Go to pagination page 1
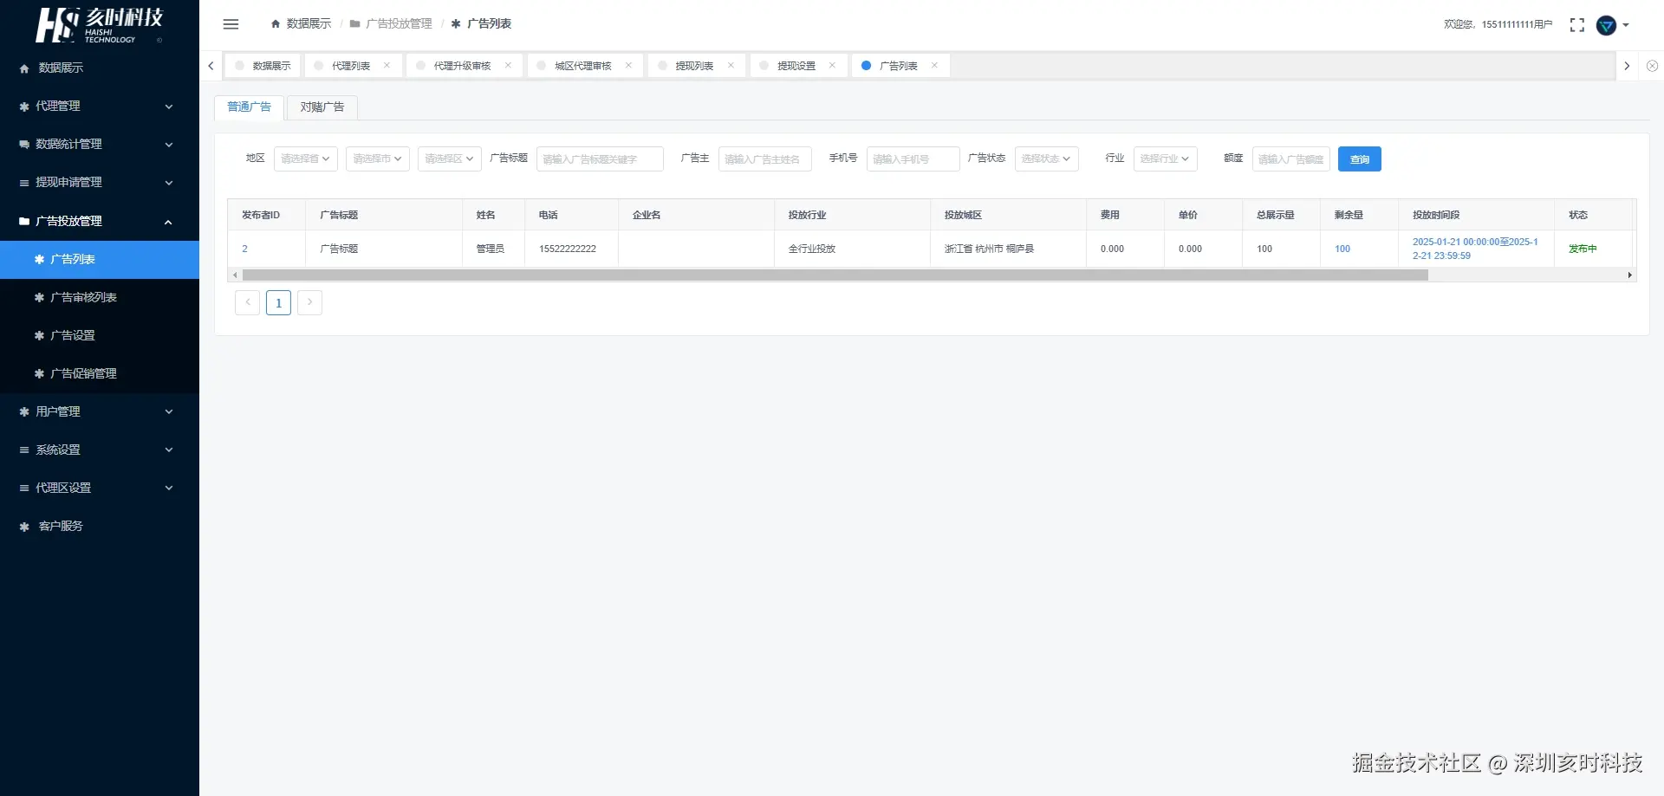 (278, 302)
